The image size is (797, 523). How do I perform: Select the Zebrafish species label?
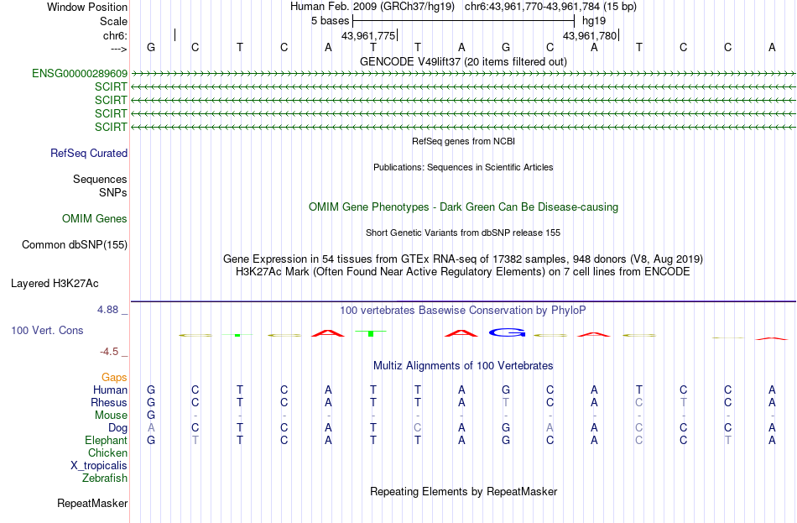105,479
